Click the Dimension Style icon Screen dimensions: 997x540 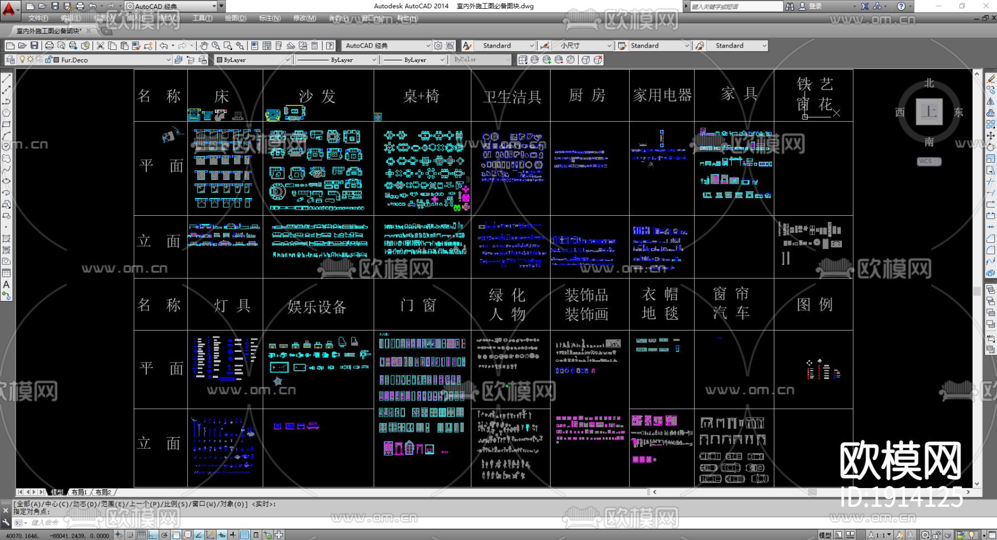[545, 45]
